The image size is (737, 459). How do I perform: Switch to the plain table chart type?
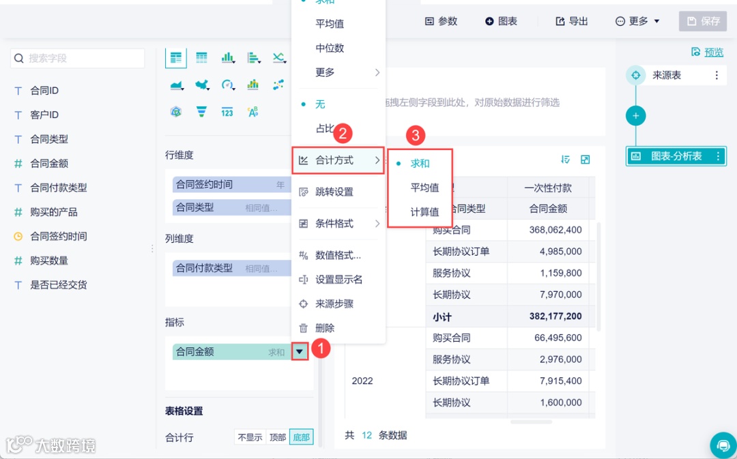click(201, 59)
